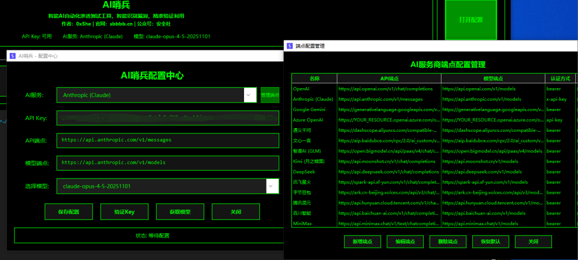This screenshot has height=260, width=578.
Task: Select the Google Gemini table row
Action: tap(433, 109)
